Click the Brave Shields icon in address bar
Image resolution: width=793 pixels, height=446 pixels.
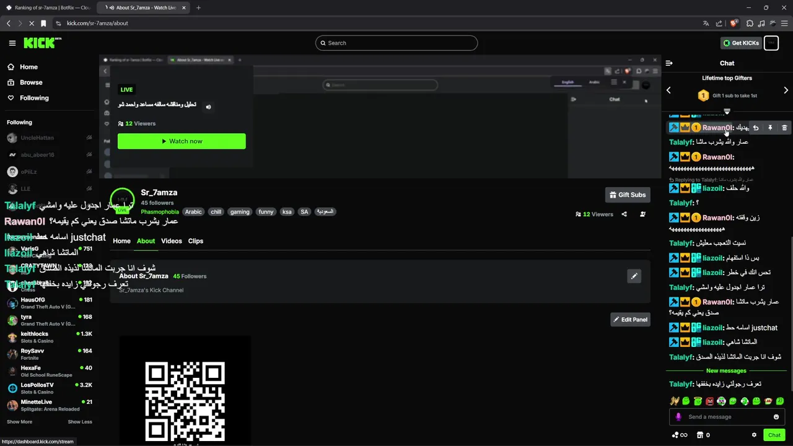[734, 23]
